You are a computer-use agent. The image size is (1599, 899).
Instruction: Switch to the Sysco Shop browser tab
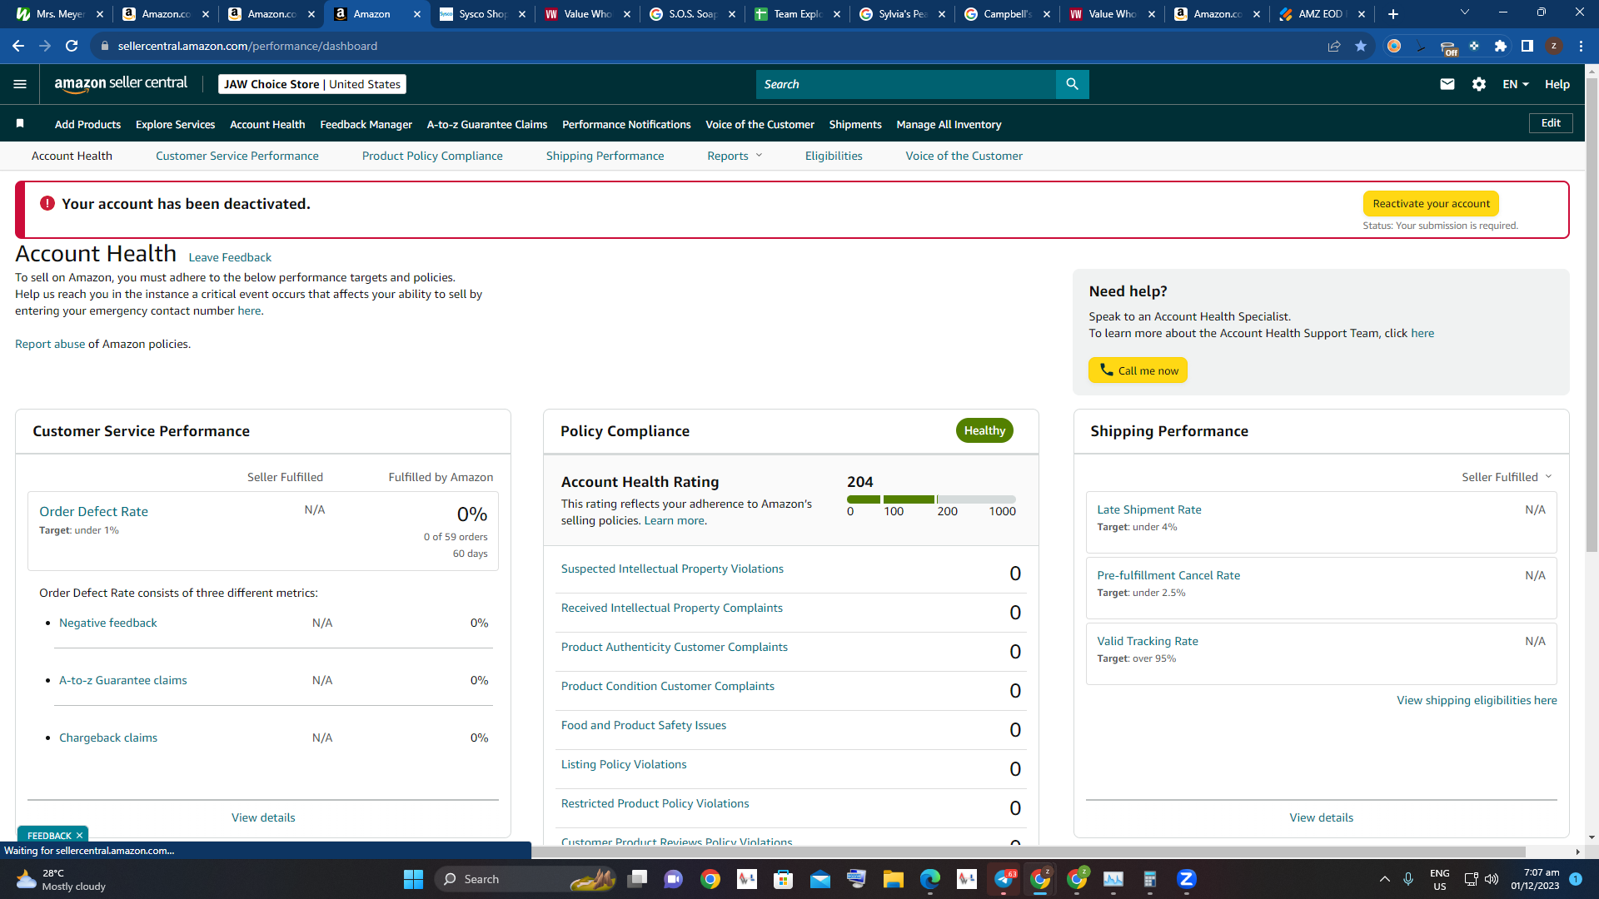coord(482,14)
